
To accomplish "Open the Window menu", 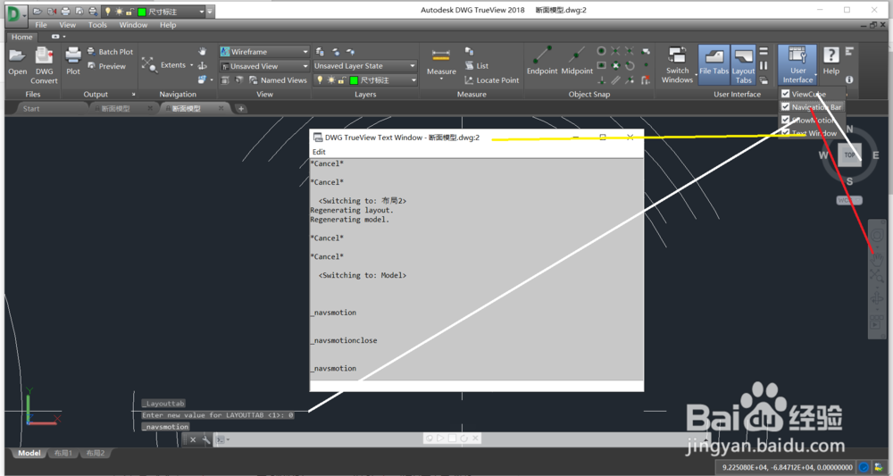I will point(133,25).
